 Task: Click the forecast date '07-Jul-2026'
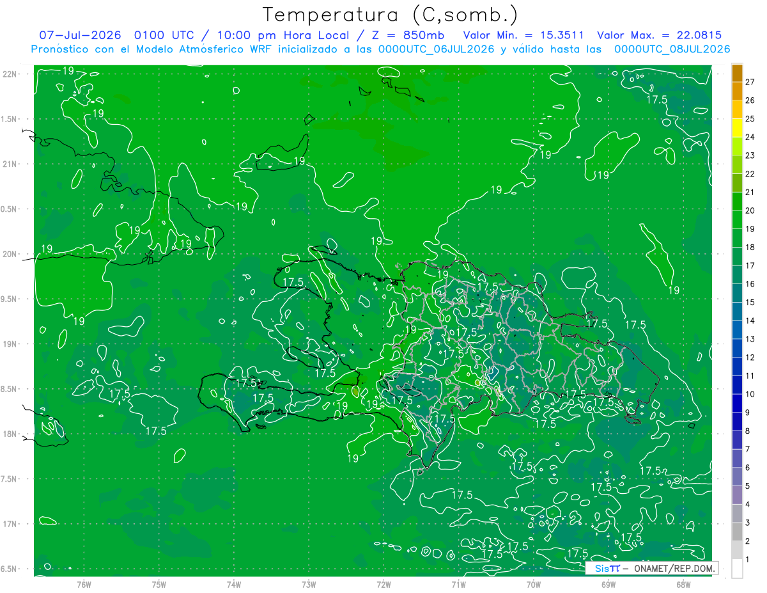pyautogui.click(x=80, y=35)
